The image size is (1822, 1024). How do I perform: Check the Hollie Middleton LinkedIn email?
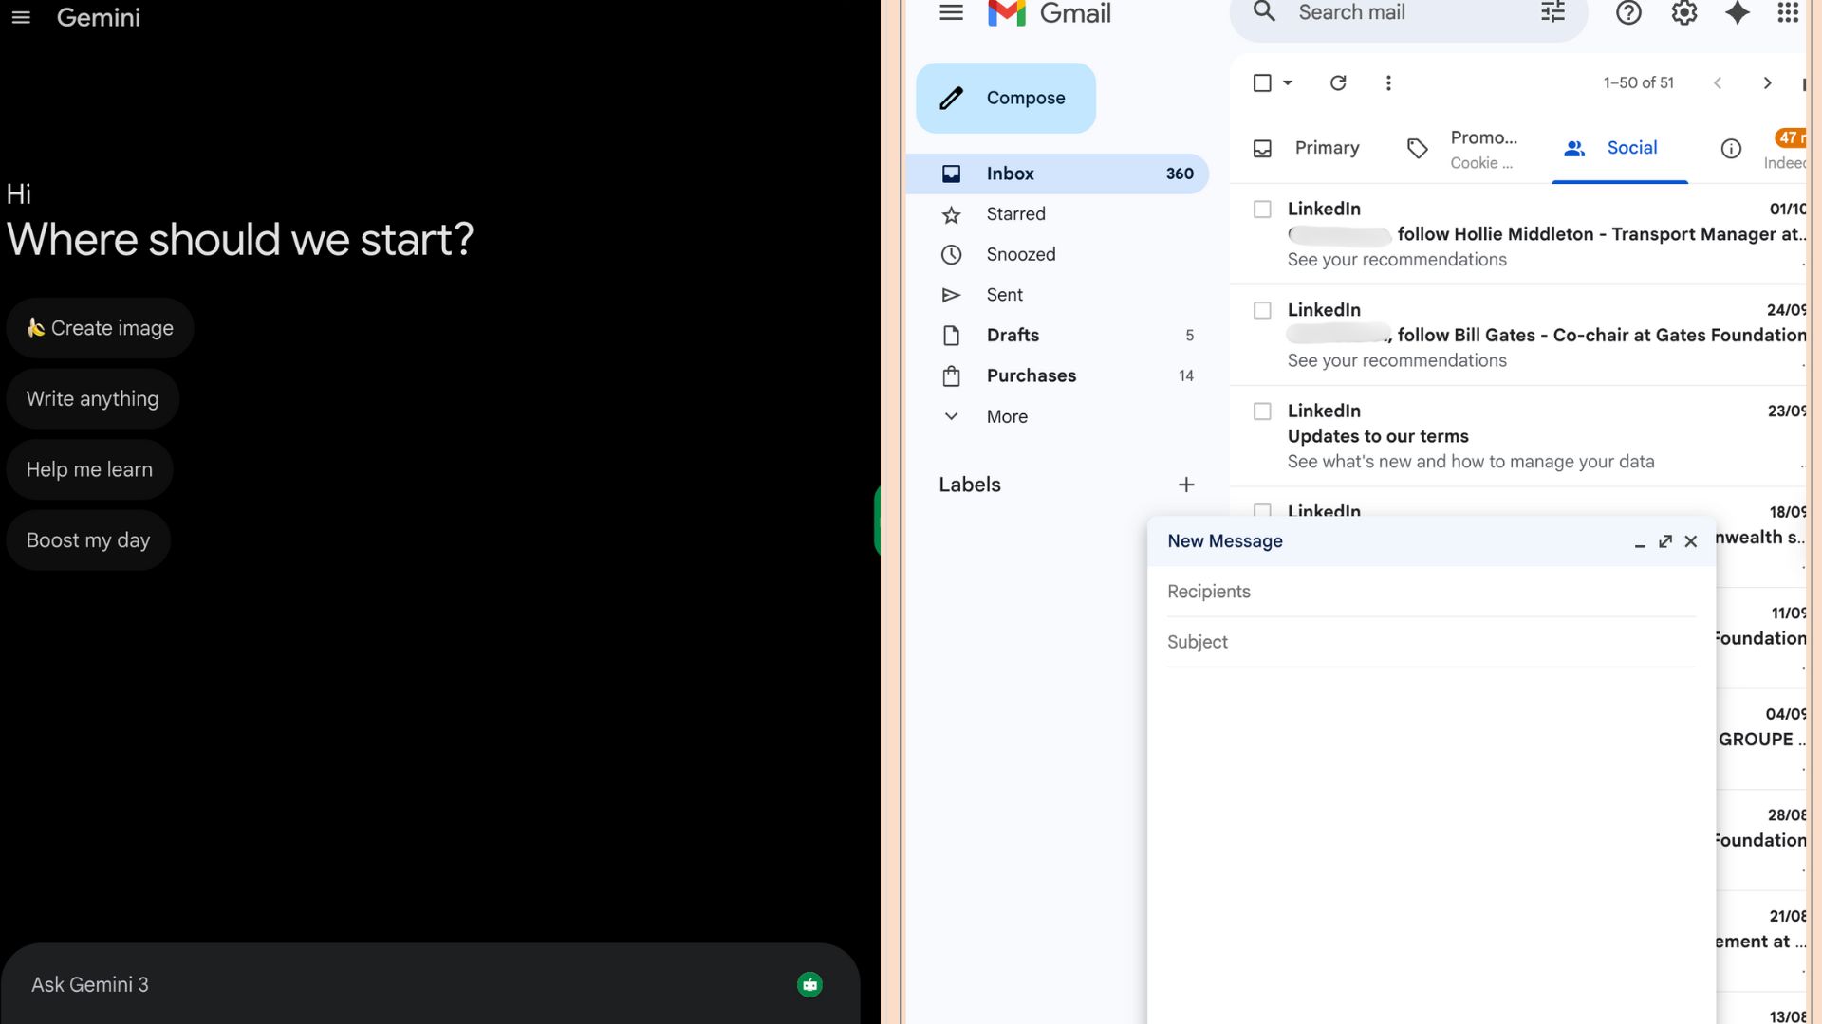pyautogui.click(x=1262, y=210)
